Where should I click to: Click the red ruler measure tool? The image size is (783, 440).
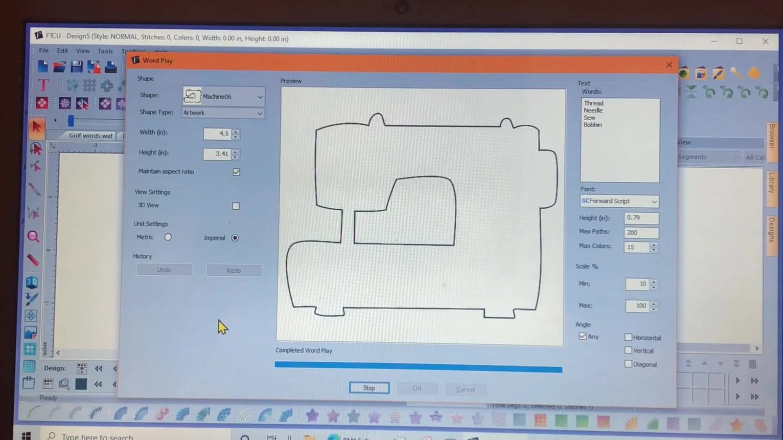32,260
